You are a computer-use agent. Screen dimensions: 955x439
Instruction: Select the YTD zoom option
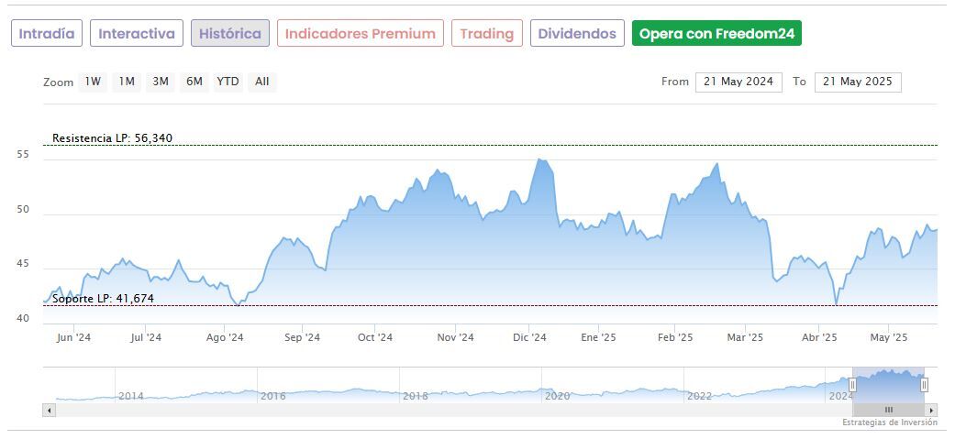click(228, 82)
